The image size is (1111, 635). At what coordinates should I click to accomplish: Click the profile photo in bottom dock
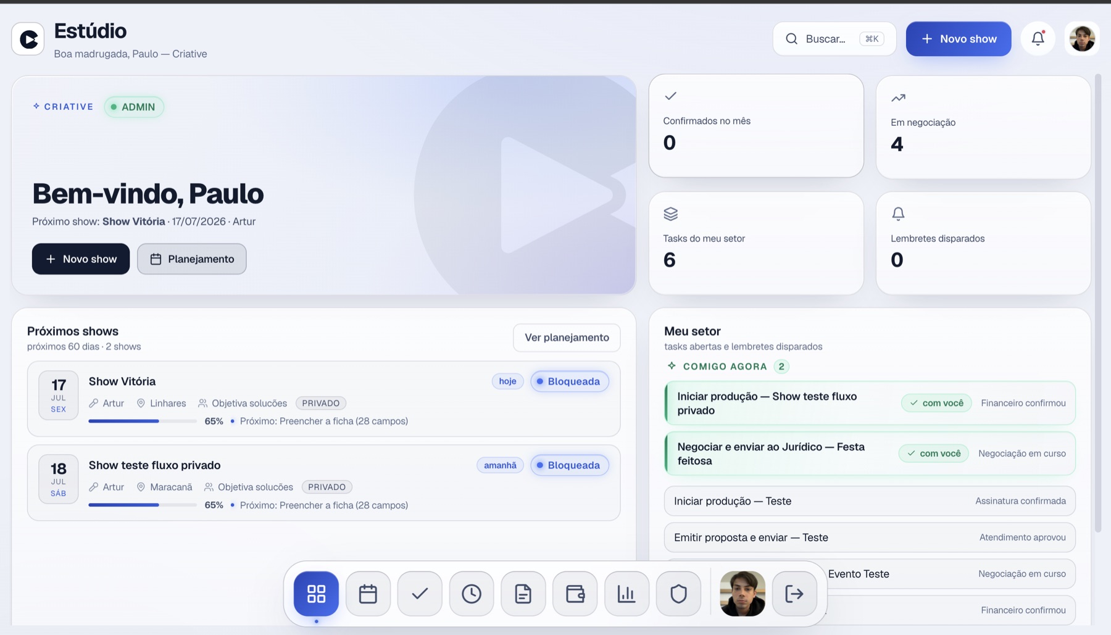(x=743, y=594)
